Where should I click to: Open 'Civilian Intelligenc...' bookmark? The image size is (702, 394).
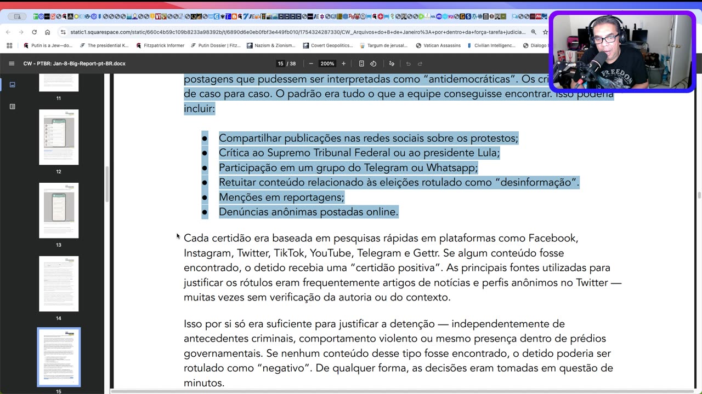point(491,45)
